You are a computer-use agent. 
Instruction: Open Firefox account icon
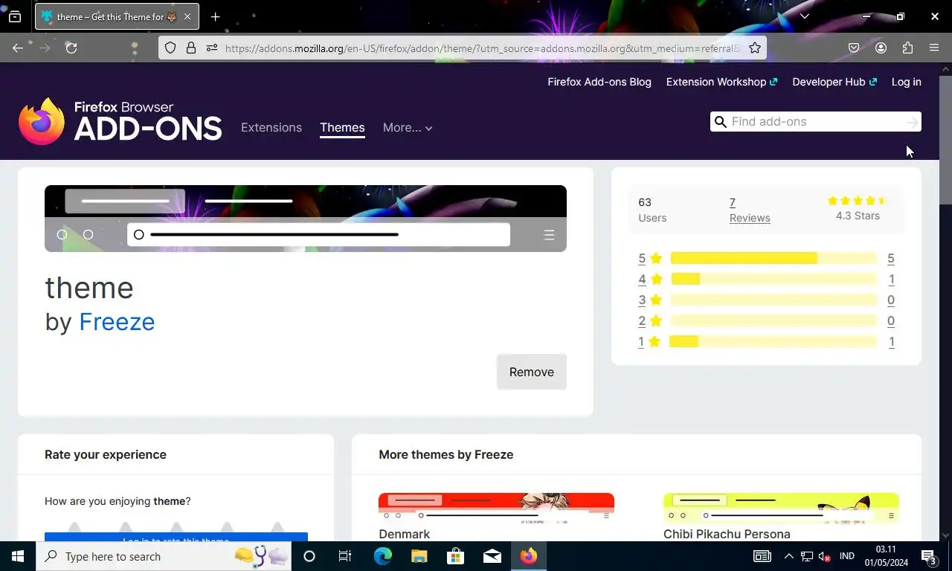click(881, 48)
